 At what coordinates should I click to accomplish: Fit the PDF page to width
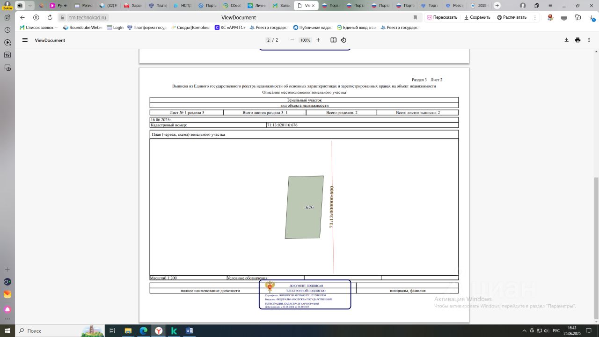click(x=334, y=40)
